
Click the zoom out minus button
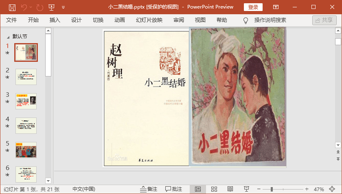click(259, 189)
